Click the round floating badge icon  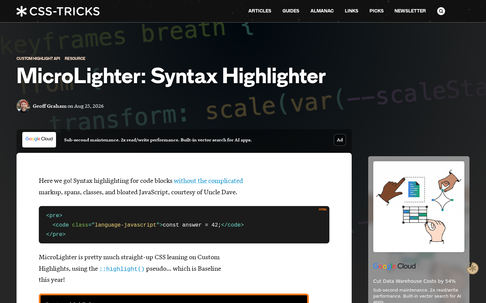point(473,268)
